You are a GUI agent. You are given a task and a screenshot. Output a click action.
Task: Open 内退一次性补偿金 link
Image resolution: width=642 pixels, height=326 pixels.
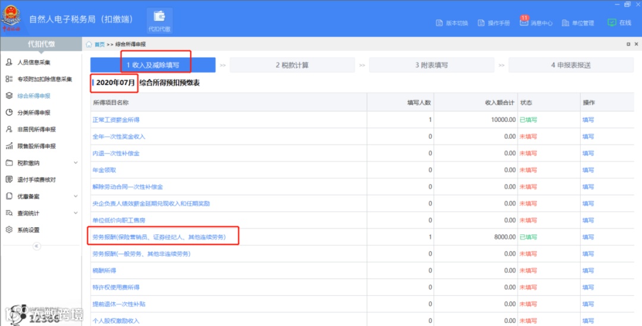coord(116,153)
